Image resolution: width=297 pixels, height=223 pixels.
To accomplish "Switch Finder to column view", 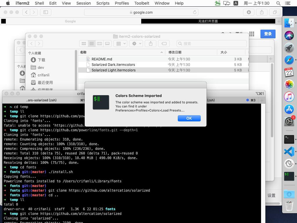I will (99, 44).
